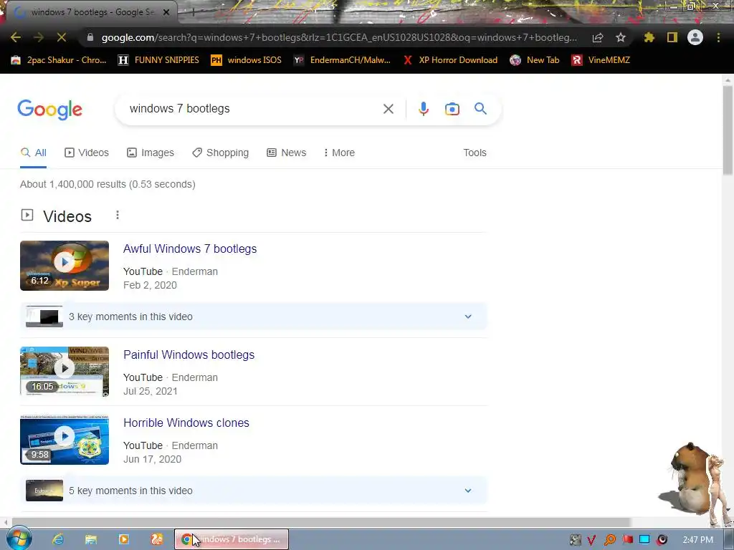Open the VineMEMZ bookmark
734x550 pixels.
(601, 60)
